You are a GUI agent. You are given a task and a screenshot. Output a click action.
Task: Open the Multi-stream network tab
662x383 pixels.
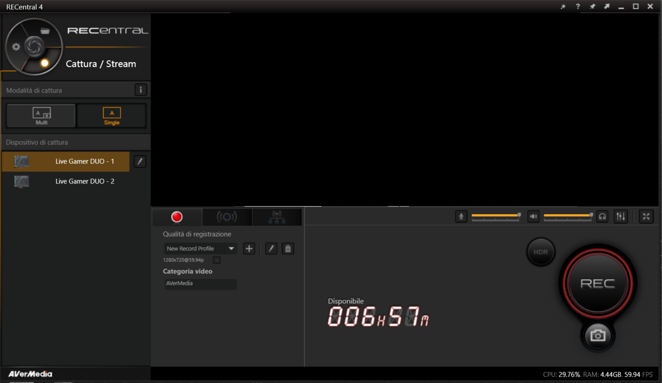(277, 217)
